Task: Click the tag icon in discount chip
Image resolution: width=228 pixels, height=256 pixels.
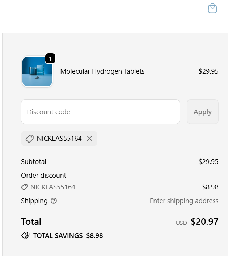Action: [x=30, y=139]
